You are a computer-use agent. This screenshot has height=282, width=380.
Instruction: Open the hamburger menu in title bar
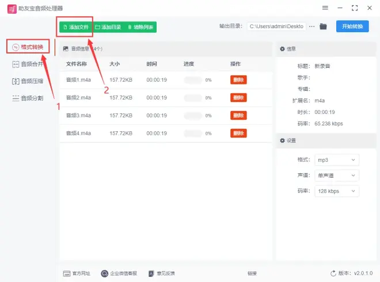pos(325,8)
